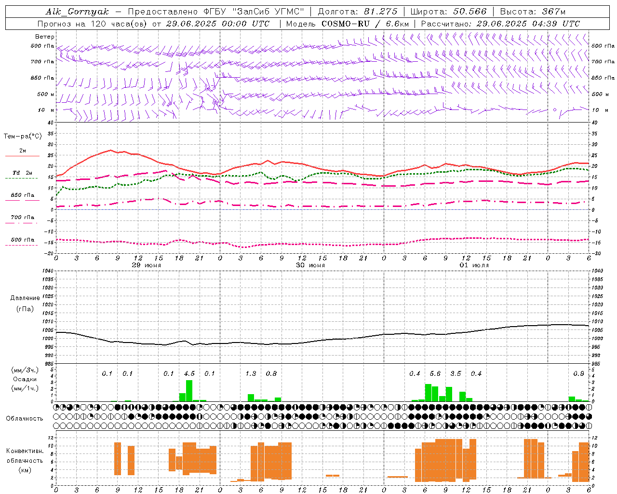
Task: Click the Td 2м legend entry
Action: [23, 173]
